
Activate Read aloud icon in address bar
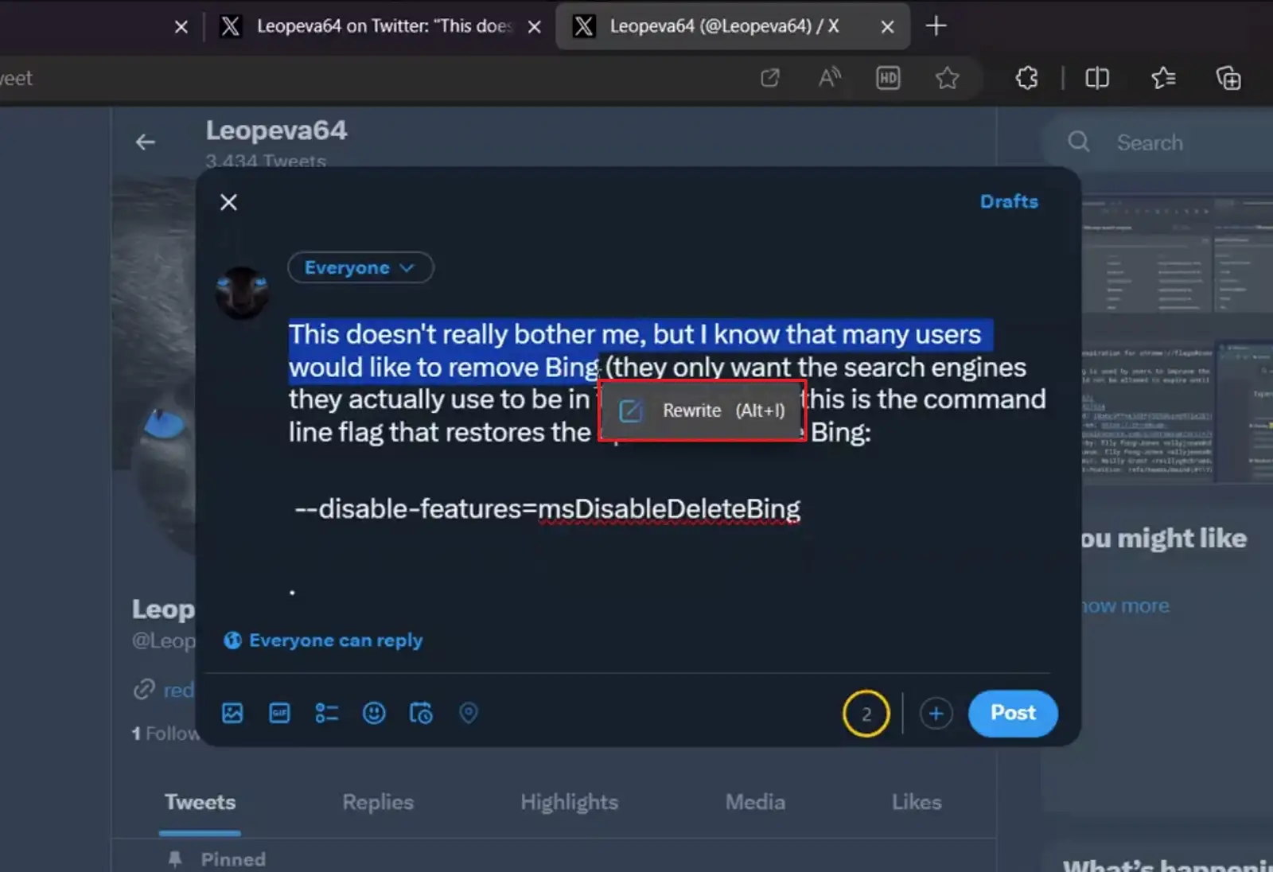829,78
